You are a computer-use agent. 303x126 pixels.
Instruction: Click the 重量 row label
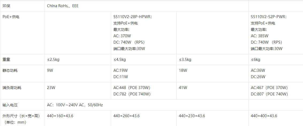(x=6, y=60)
